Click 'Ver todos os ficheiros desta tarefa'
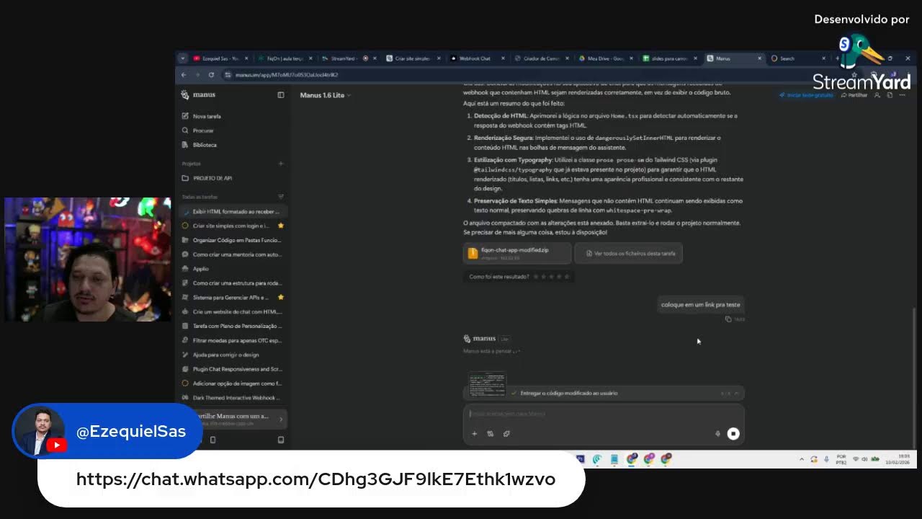The image size is (922, 519). tap(629, 253)
